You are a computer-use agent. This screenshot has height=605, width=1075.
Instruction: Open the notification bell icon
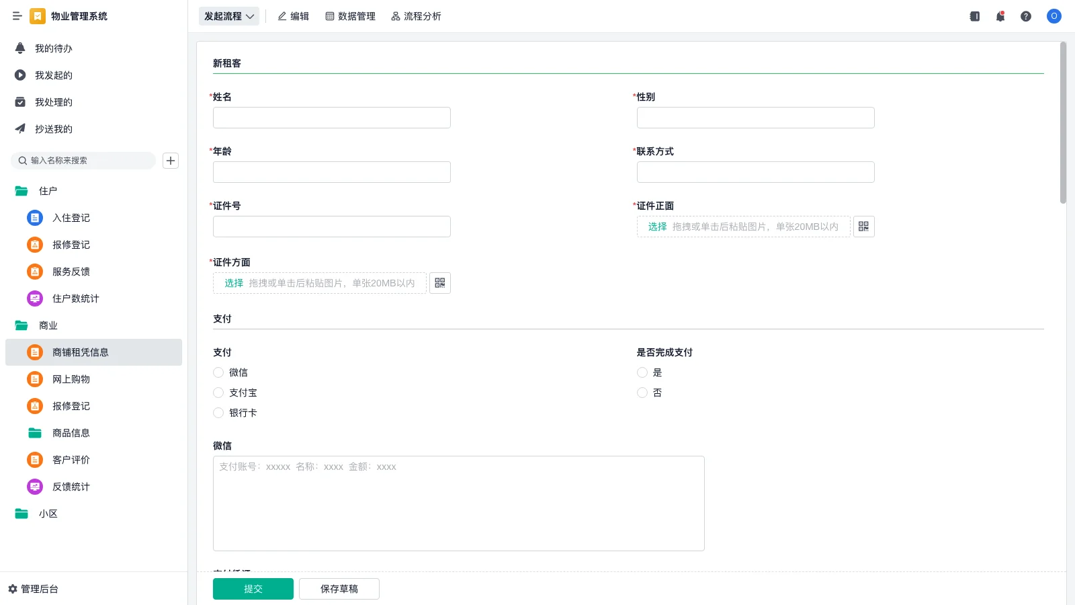[x=1000, y=16]
